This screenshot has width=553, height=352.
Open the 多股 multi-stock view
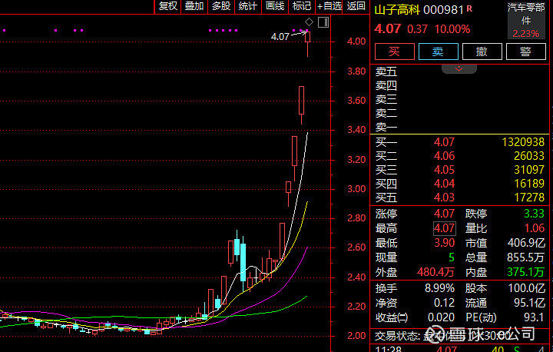221,6
